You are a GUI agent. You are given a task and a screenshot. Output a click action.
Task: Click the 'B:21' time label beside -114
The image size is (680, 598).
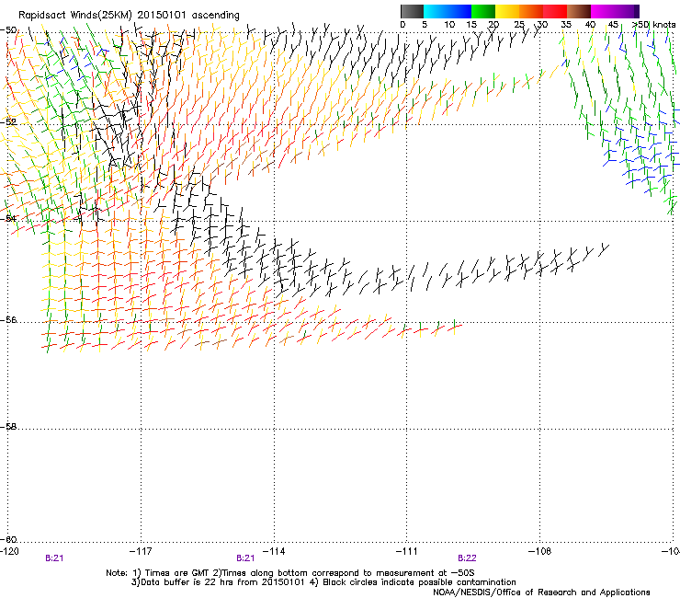(245, 558)
